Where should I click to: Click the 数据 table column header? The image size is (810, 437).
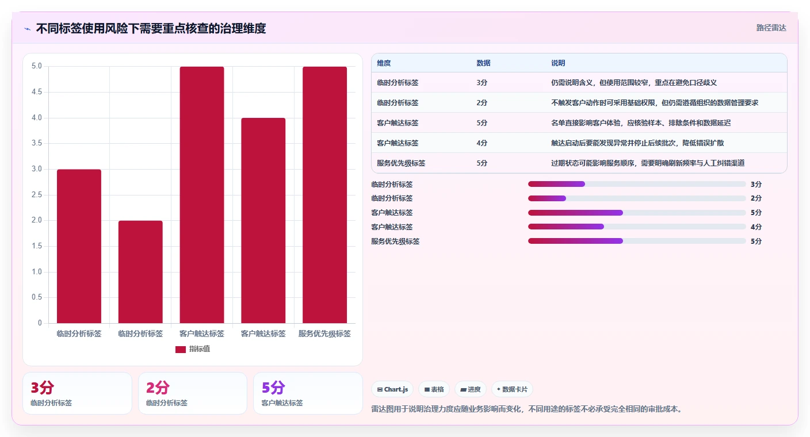click(x=483, y=63)
